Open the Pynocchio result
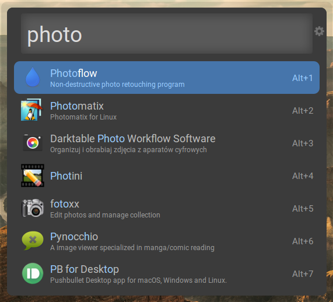333x302 pixels. pos(167,241)
